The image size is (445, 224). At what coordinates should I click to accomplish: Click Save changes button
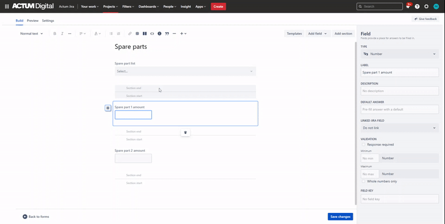click(x=340, y=217)
